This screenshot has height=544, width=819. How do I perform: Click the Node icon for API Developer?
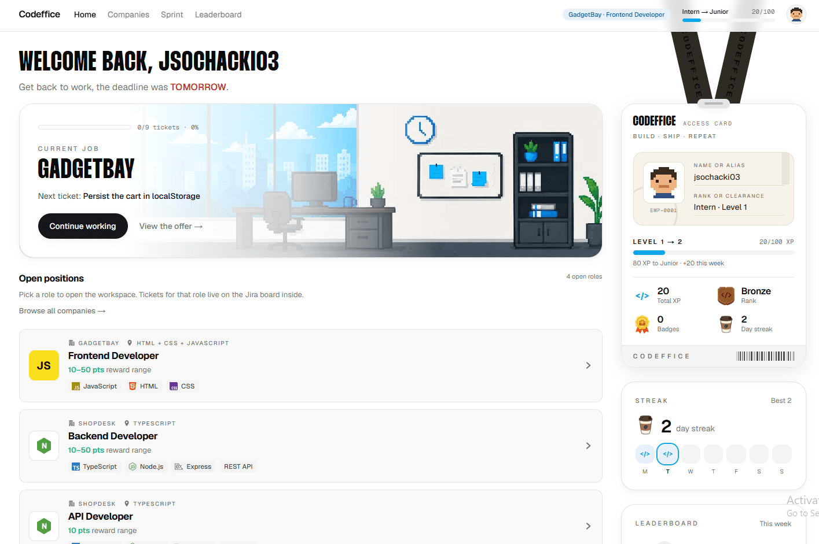(x=44, y=526)
